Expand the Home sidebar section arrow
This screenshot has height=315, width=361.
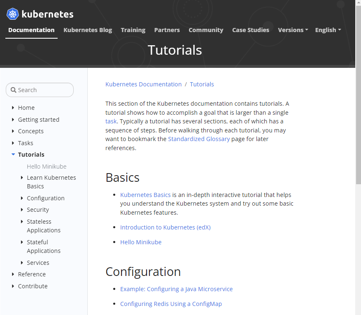(x=13, y=108)
